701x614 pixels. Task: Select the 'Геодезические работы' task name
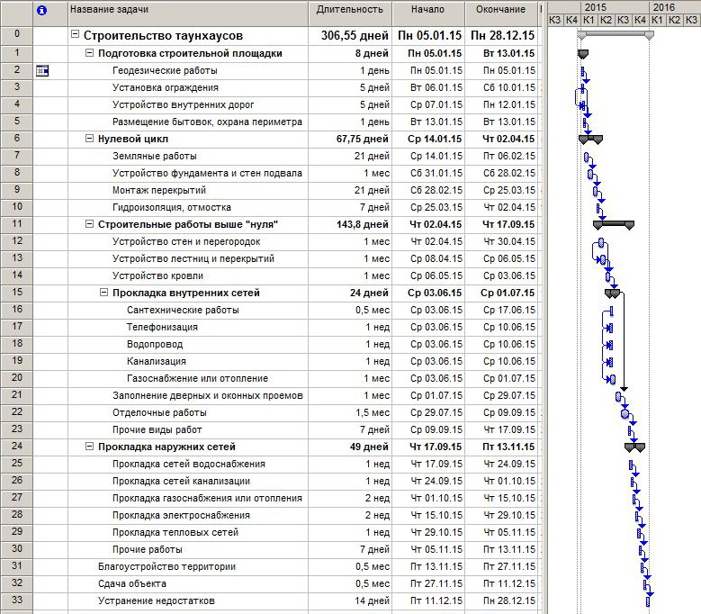[165, 70]
